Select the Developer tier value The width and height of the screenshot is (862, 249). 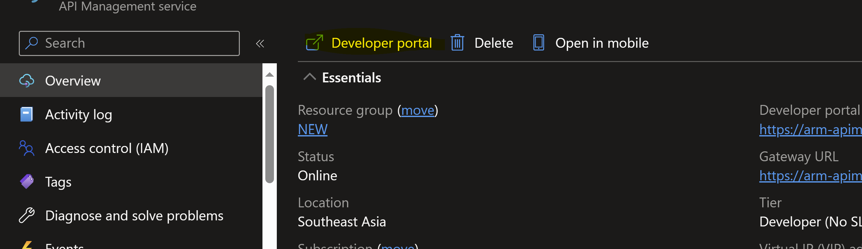[810, 222]
